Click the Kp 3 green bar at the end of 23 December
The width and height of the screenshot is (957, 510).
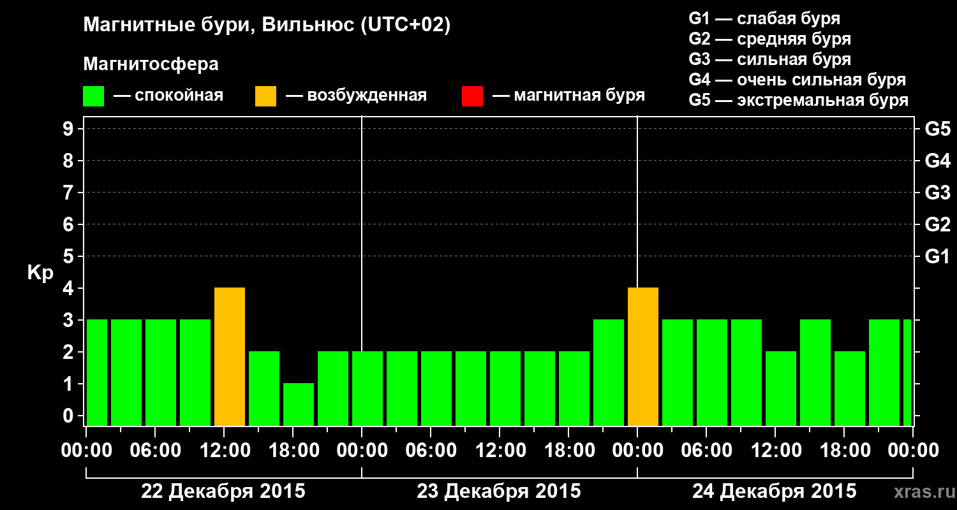(x=609, y=373)
